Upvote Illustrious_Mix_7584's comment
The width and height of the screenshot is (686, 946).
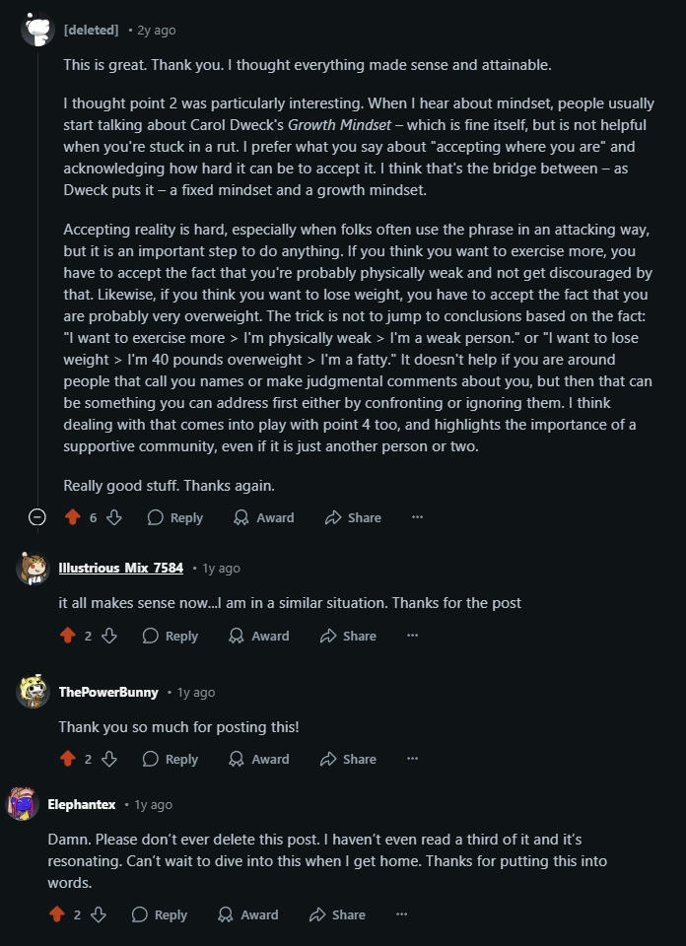pyautogui.click(x=67, y=636)
